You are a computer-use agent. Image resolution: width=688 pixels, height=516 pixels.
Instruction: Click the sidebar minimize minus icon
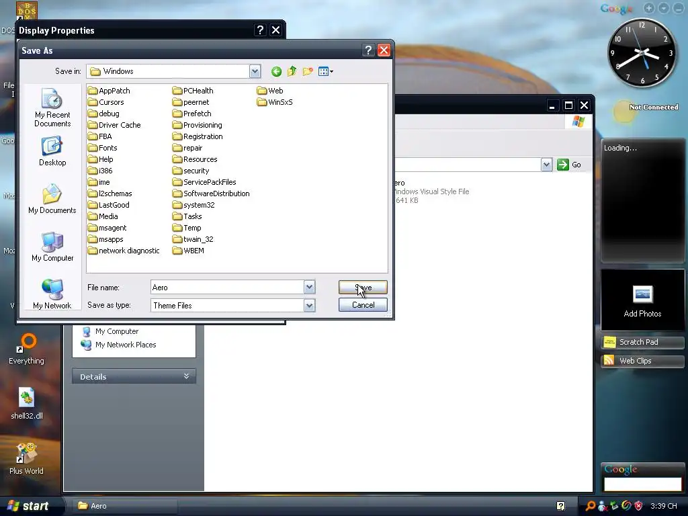679,8
